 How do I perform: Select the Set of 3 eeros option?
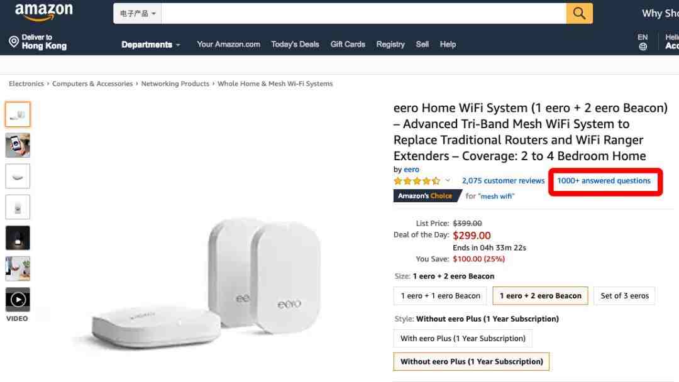click(624, 296)
